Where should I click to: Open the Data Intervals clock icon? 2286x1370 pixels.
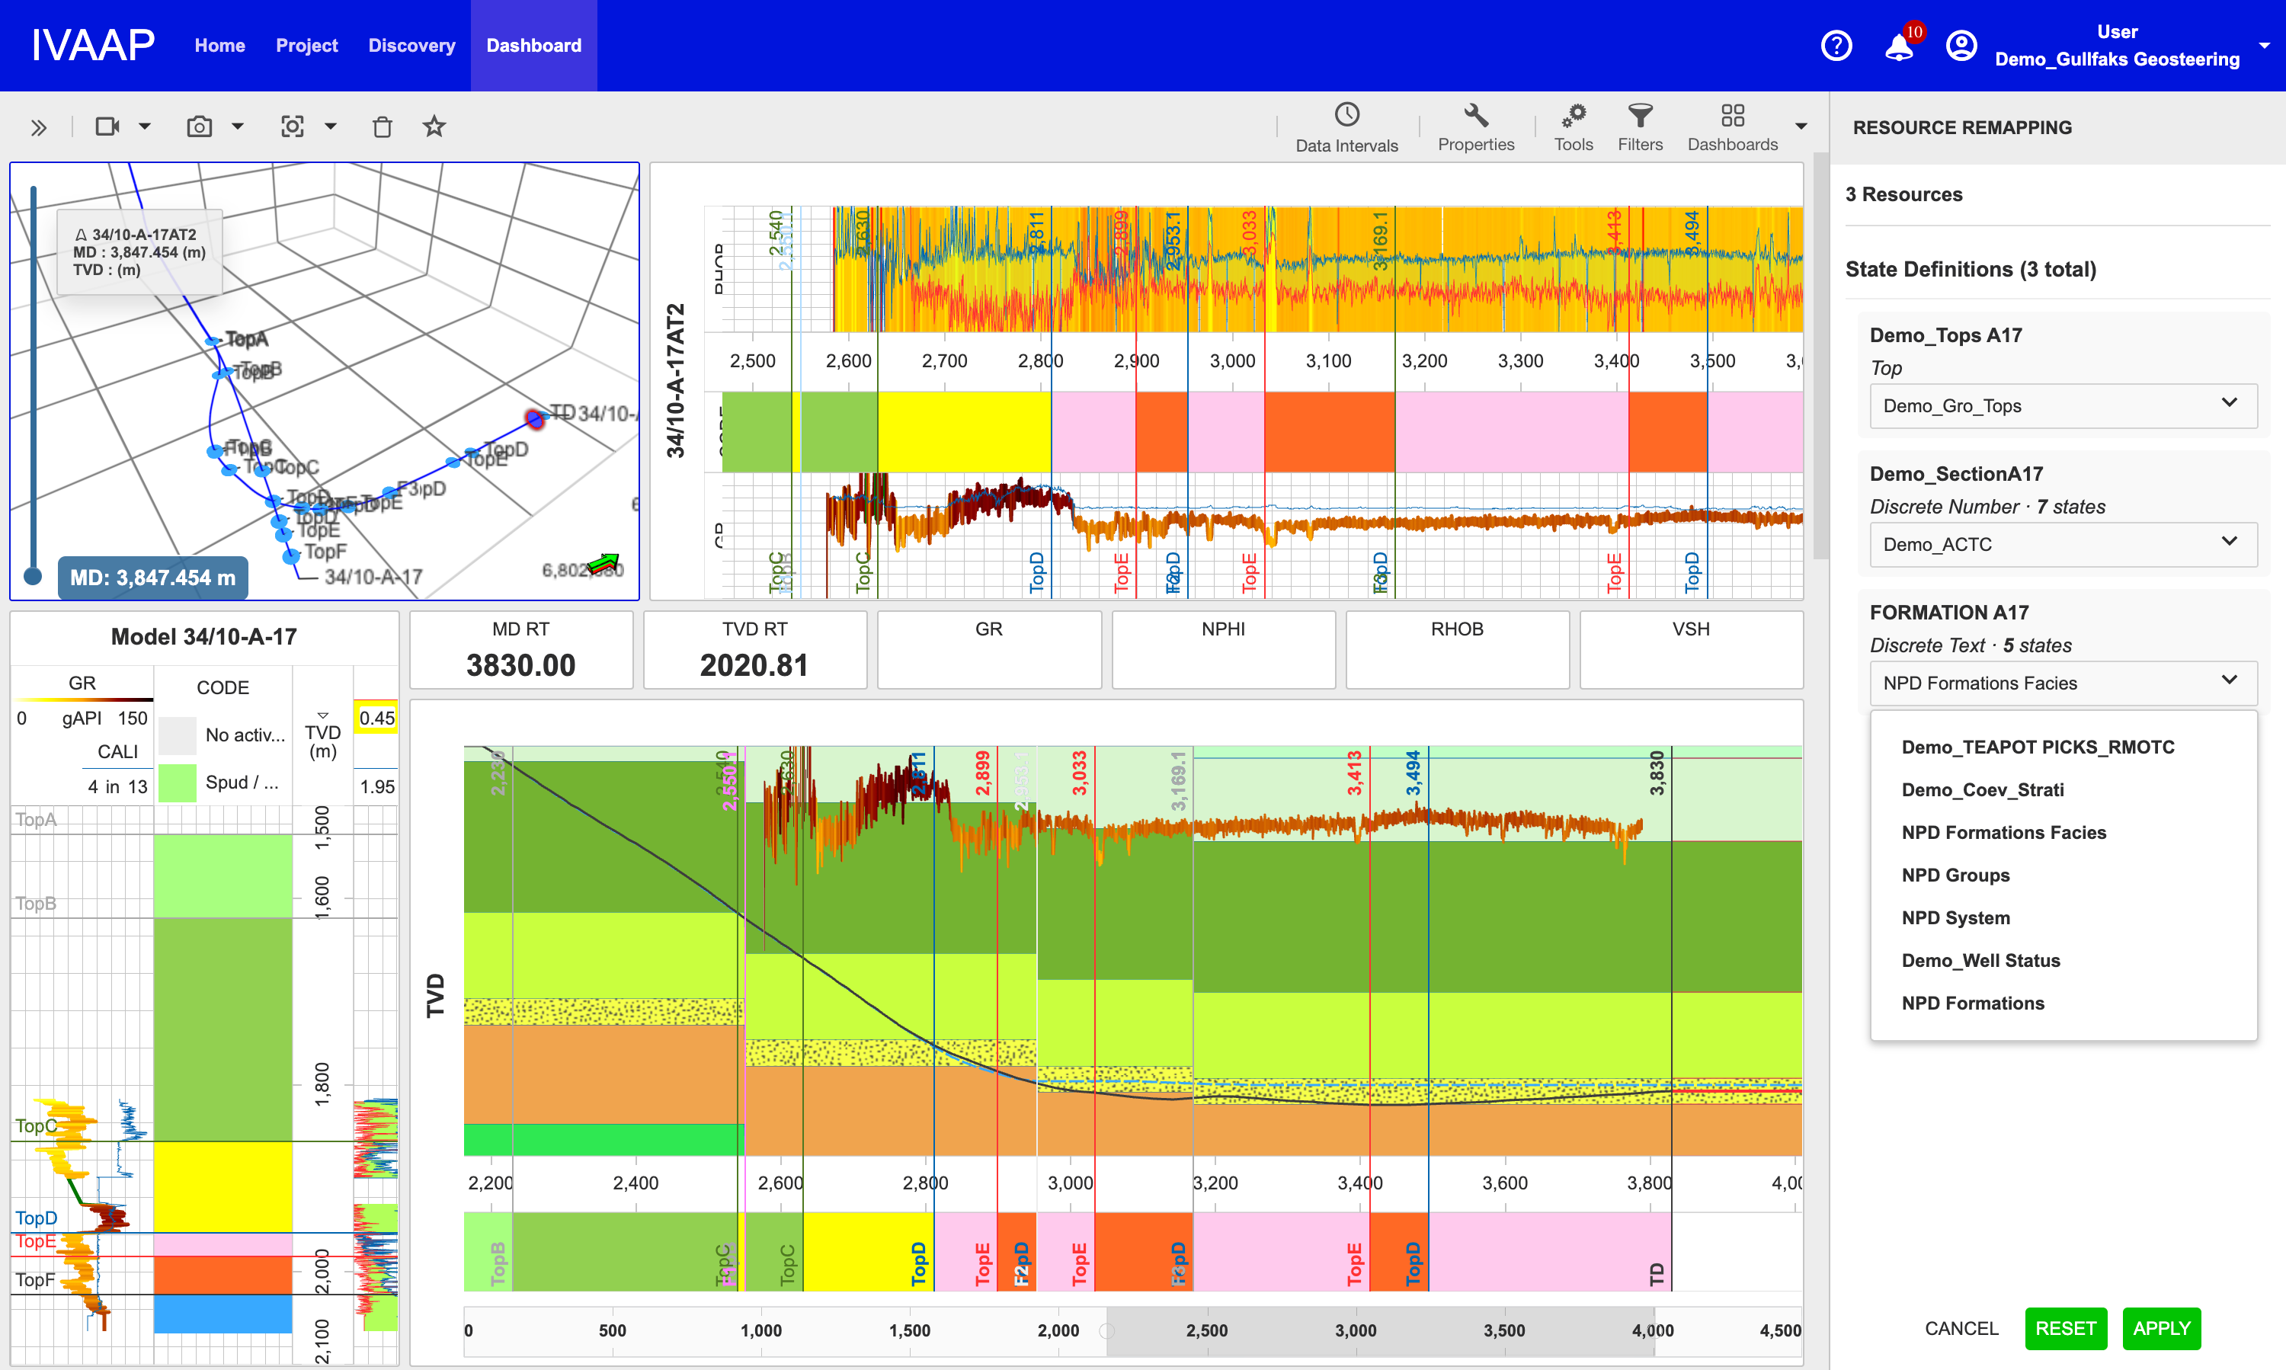point(1346,115)
